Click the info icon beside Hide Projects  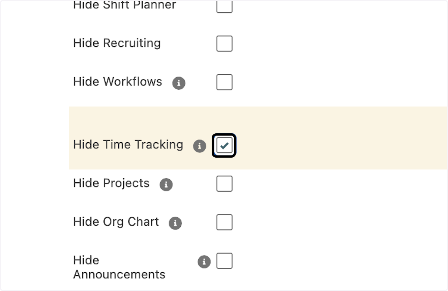pos(166,185)
